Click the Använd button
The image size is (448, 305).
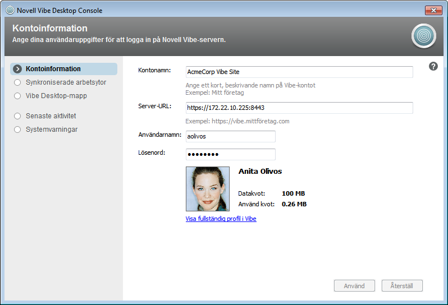[x=354, y=286]
